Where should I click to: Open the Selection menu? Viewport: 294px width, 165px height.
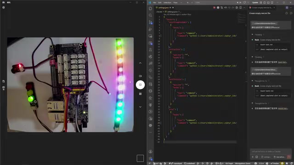[167, 3]
